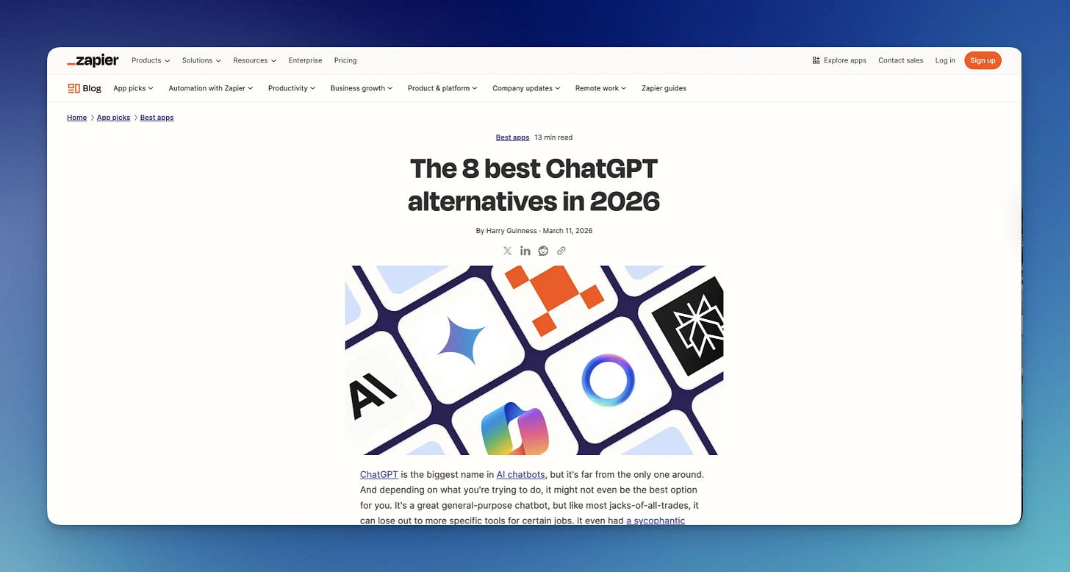
Task: Expand the Productivity menu
Action: pos(292,88)
